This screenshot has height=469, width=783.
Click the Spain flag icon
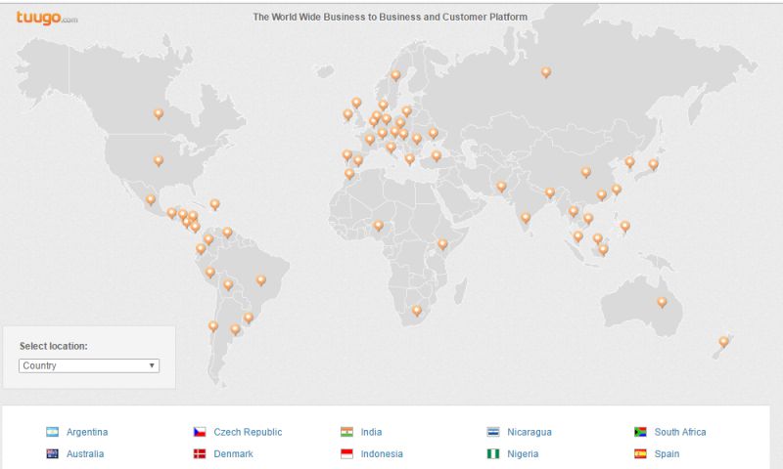(x=641, y=453)
